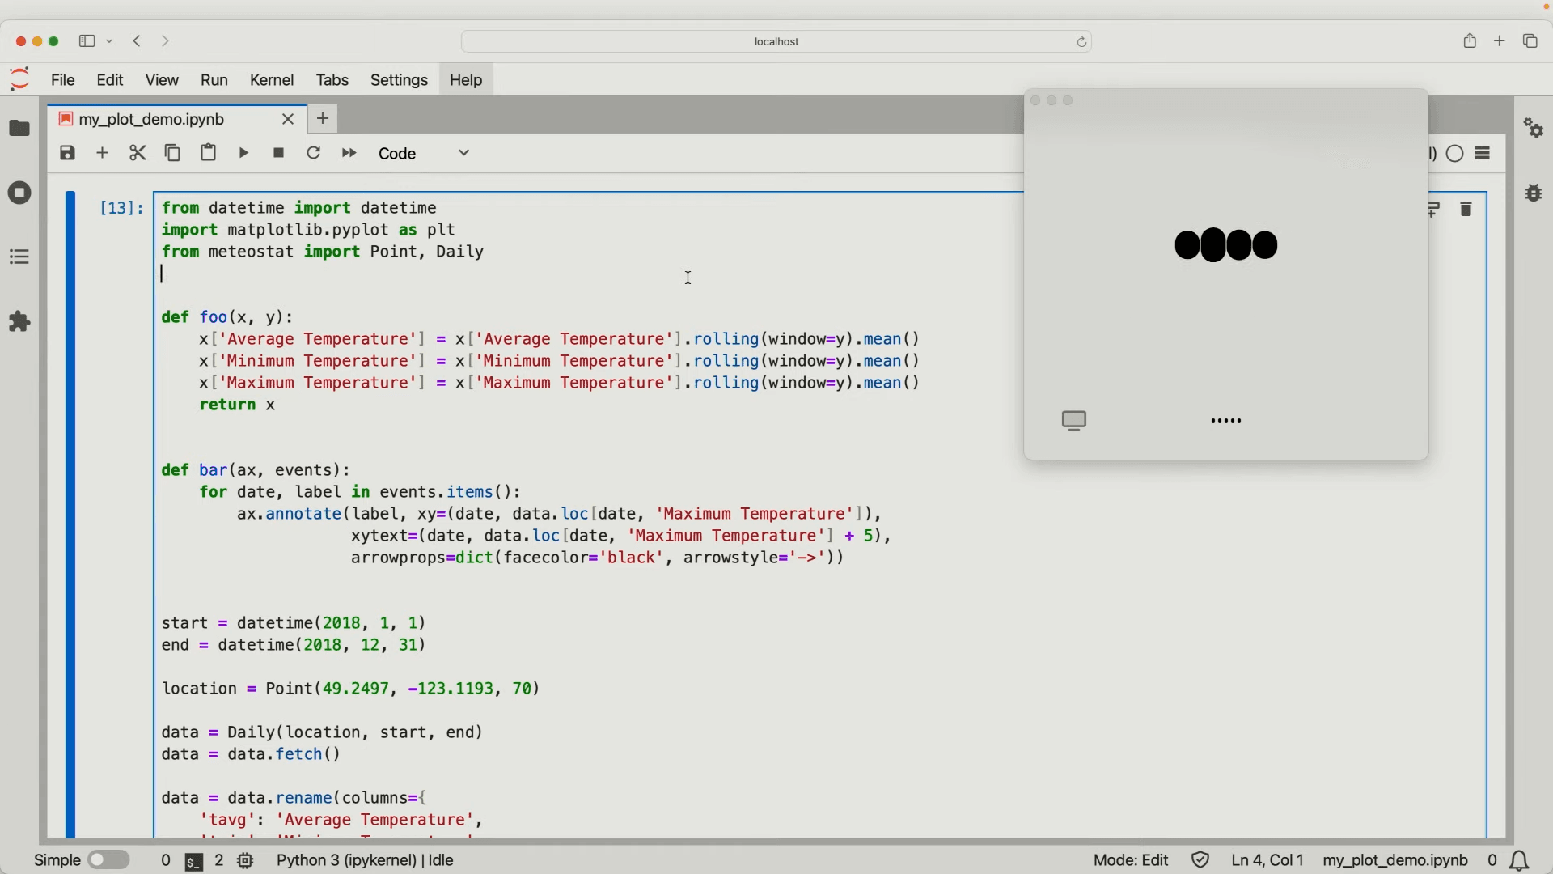
Task: Toggle Simple interface mode switch
Action: pos(109,860)
